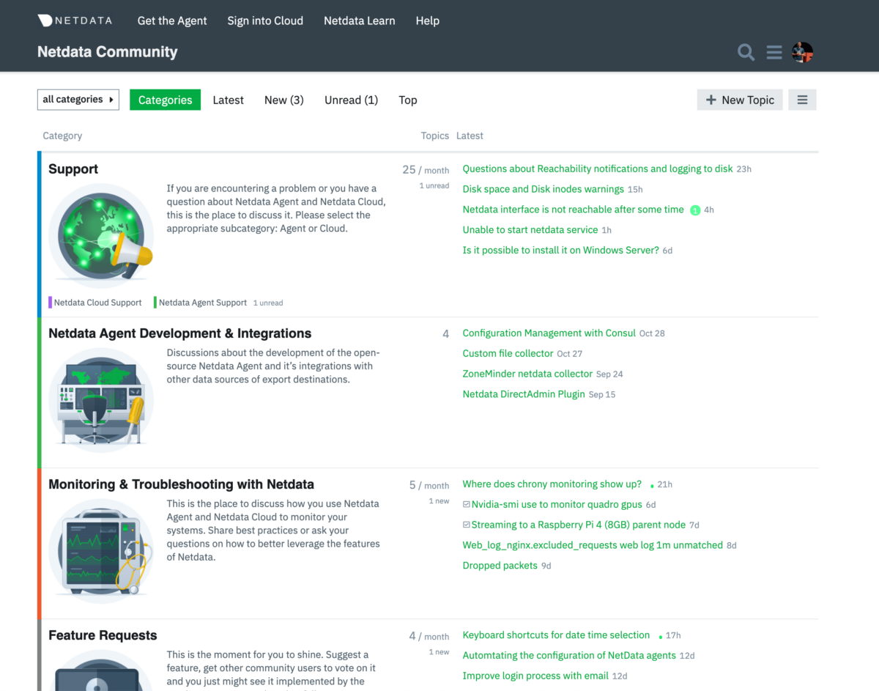Image resolution: width=879 pixels, height=691 pixels.
Task: Open Netdata Learn in top navigation
Action: point(359,21)
